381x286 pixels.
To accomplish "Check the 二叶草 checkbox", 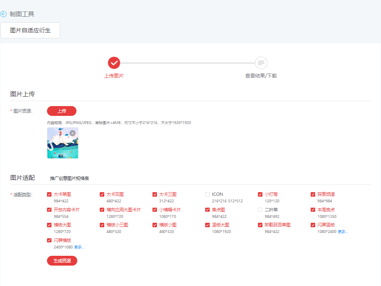I will [x=260, y=210].
